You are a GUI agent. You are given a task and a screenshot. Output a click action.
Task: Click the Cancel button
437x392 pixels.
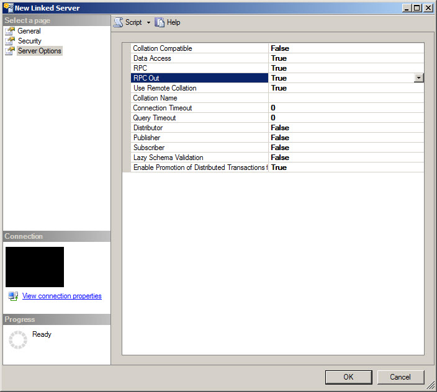(x=400, y=377)
